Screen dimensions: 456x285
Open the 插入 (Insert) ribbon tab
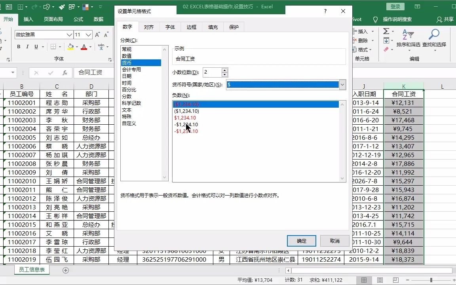pos(28,19)
